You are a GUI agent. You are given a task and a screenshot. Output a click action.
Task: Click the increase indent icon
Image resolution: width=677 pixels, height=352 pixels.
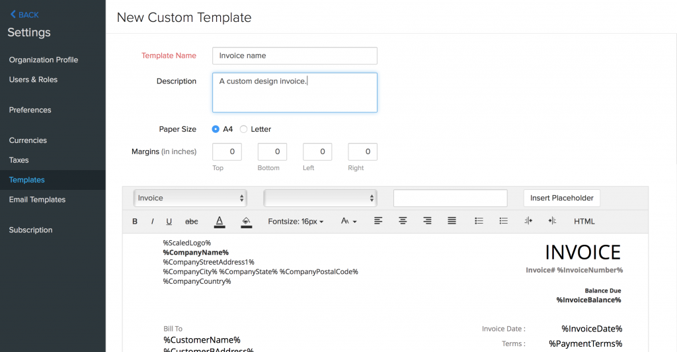point(552,221)
